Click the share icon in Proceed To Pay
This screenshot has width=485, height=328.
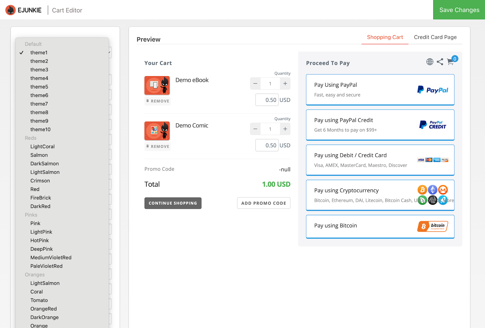pyautogui.click(x=440, y=62)
